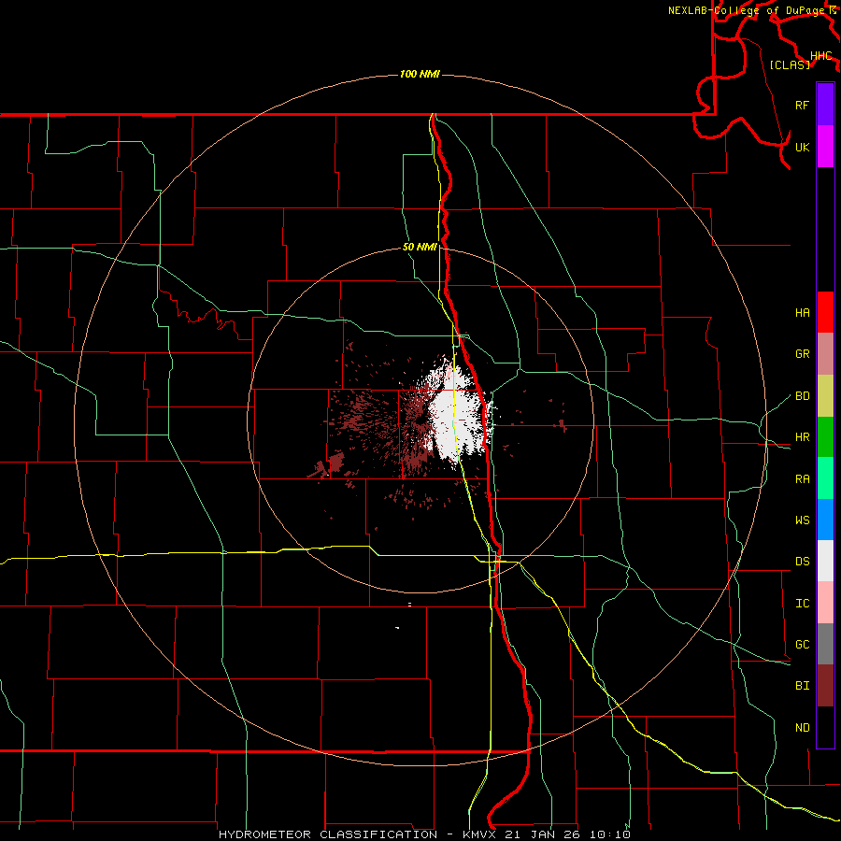Click the DS legend label

[x=802, y=562]
